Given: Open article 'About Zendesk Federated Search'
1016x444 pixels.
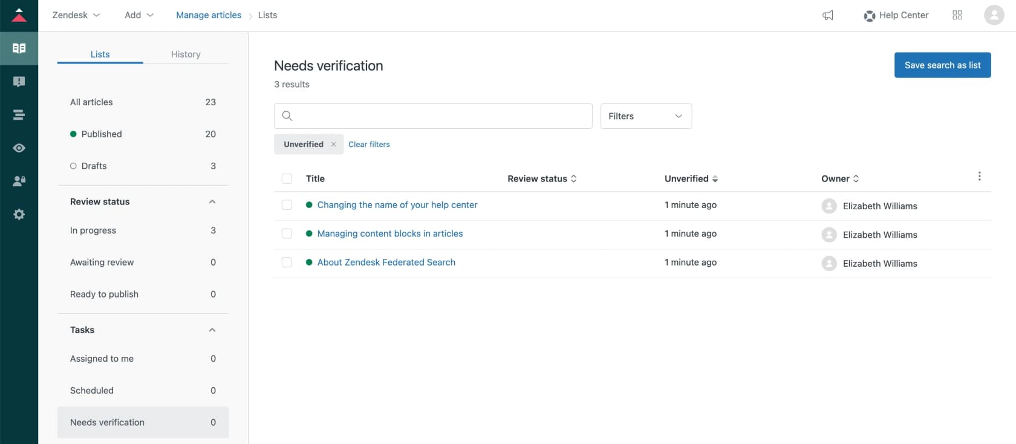Looking at the screenshot, I should (x=386, y=262).
